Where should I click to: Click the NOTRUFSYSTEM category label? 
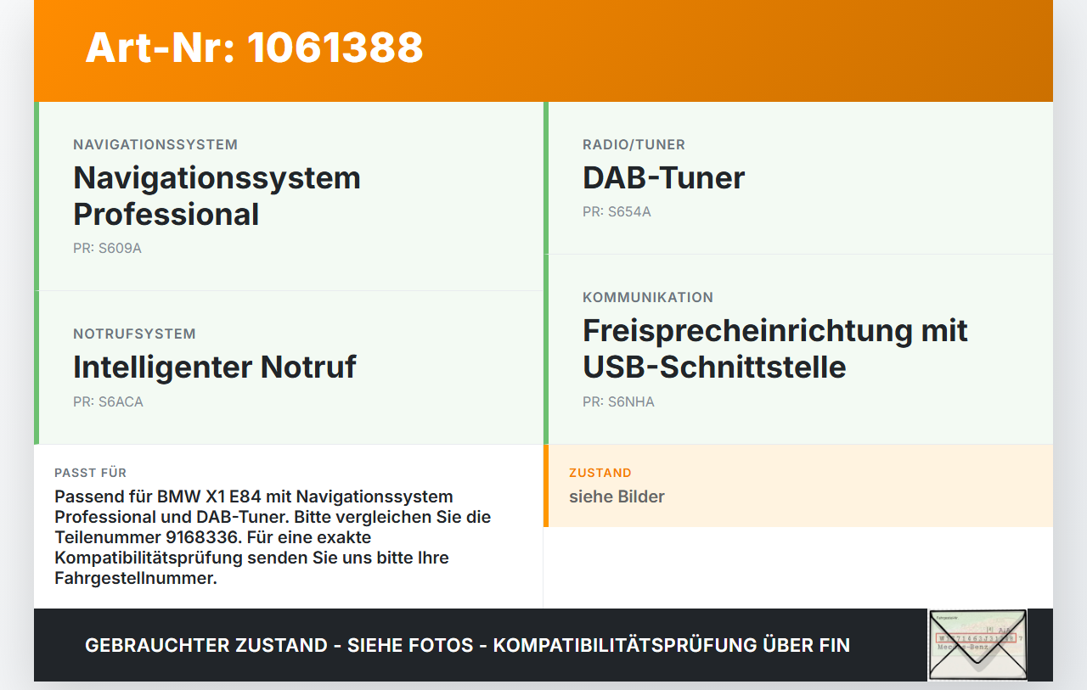[134, 334]
